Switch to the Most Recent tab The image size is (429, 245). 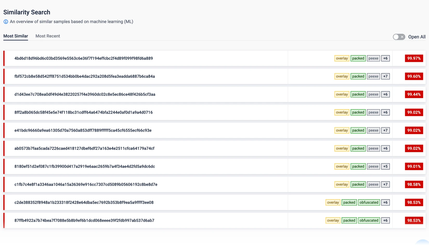coord(48,36)
